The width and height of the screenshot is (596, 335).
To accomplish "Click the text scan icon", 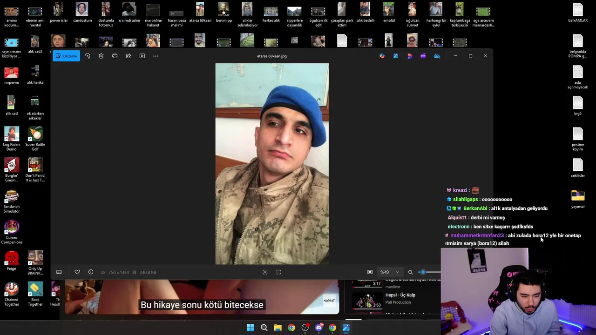I will point(279,272).
